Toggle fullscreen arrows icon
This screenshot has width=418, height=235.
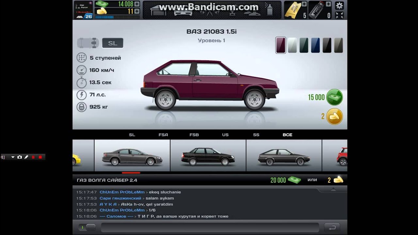coord(340,15)
